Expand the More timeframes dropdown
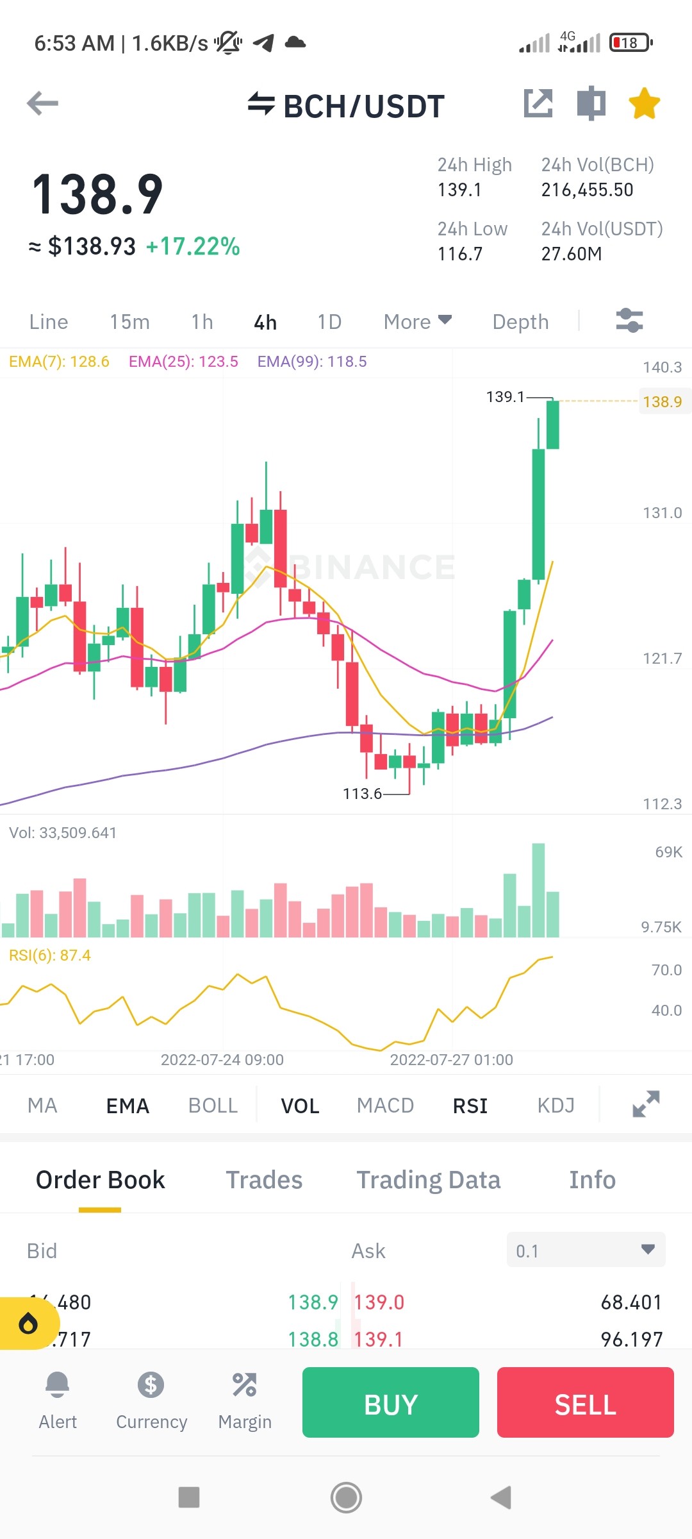This screenshot has width=692, height=1539. (x=418, y=321)
